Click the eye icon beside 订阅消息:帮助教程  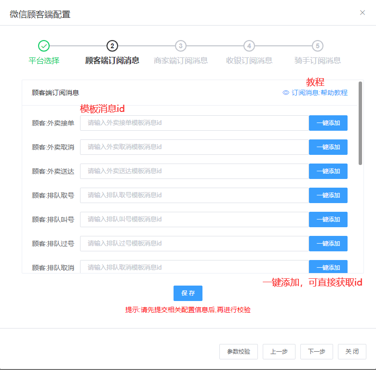click(286, 93)
